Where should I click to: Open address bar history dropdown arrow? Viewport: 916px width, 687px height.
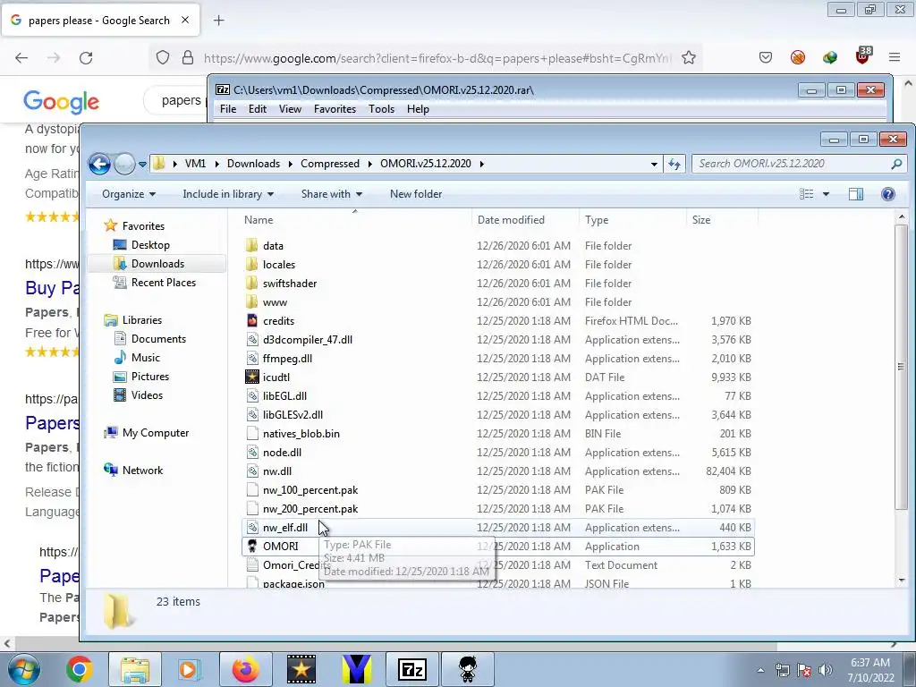click(654, 165)
